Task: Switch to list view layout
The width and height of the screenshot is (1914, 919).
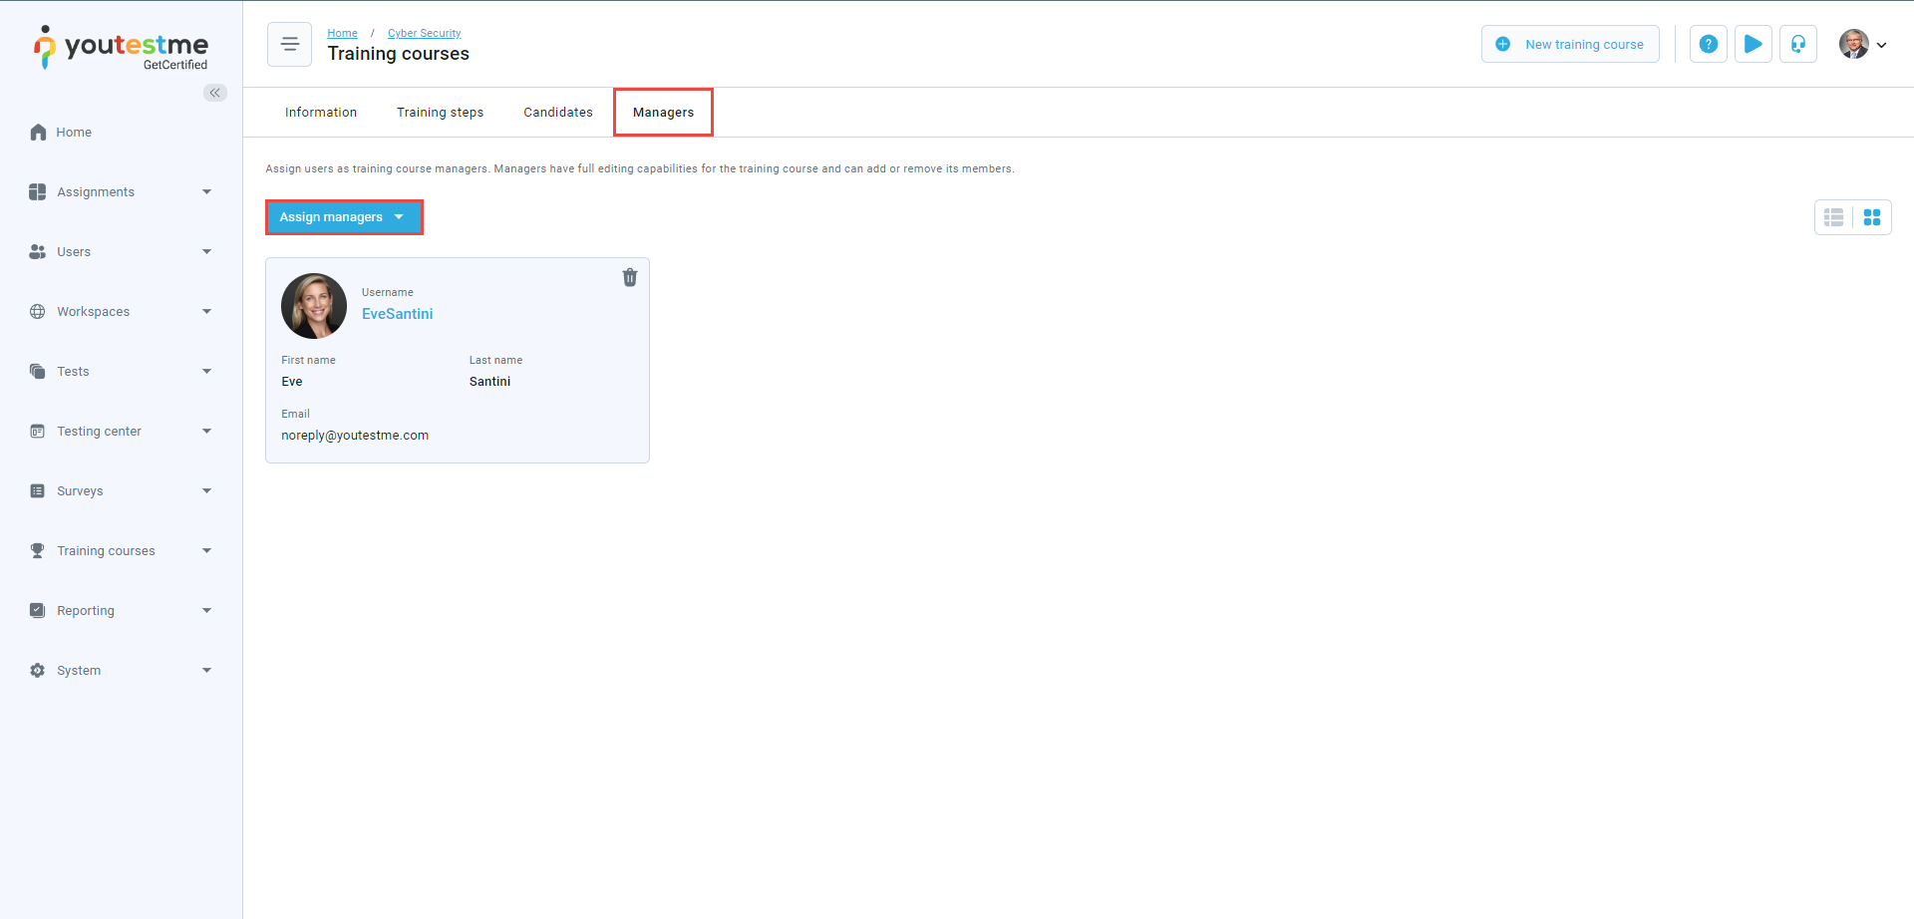Action: (x=1834, y=217)
